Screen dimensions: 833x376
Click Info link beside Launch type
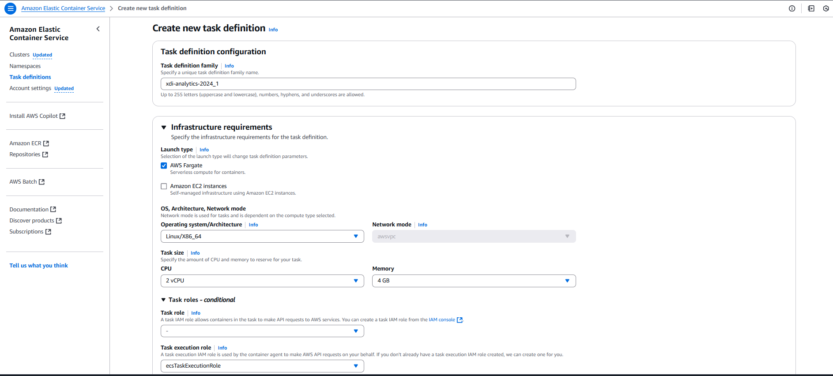click(x=204, y=150)
